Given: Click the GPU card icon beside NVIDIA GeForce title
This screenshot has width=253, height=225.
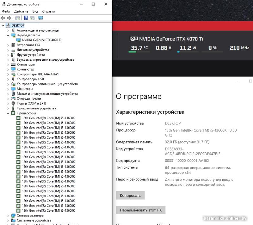Looking at the screenshot, I should 133,39.
